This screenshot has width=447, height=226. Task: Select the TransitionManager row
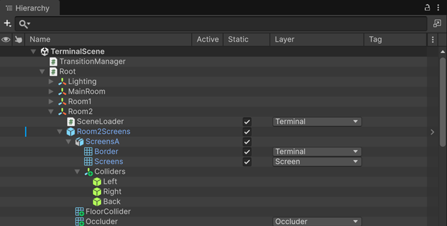point(213,62)
